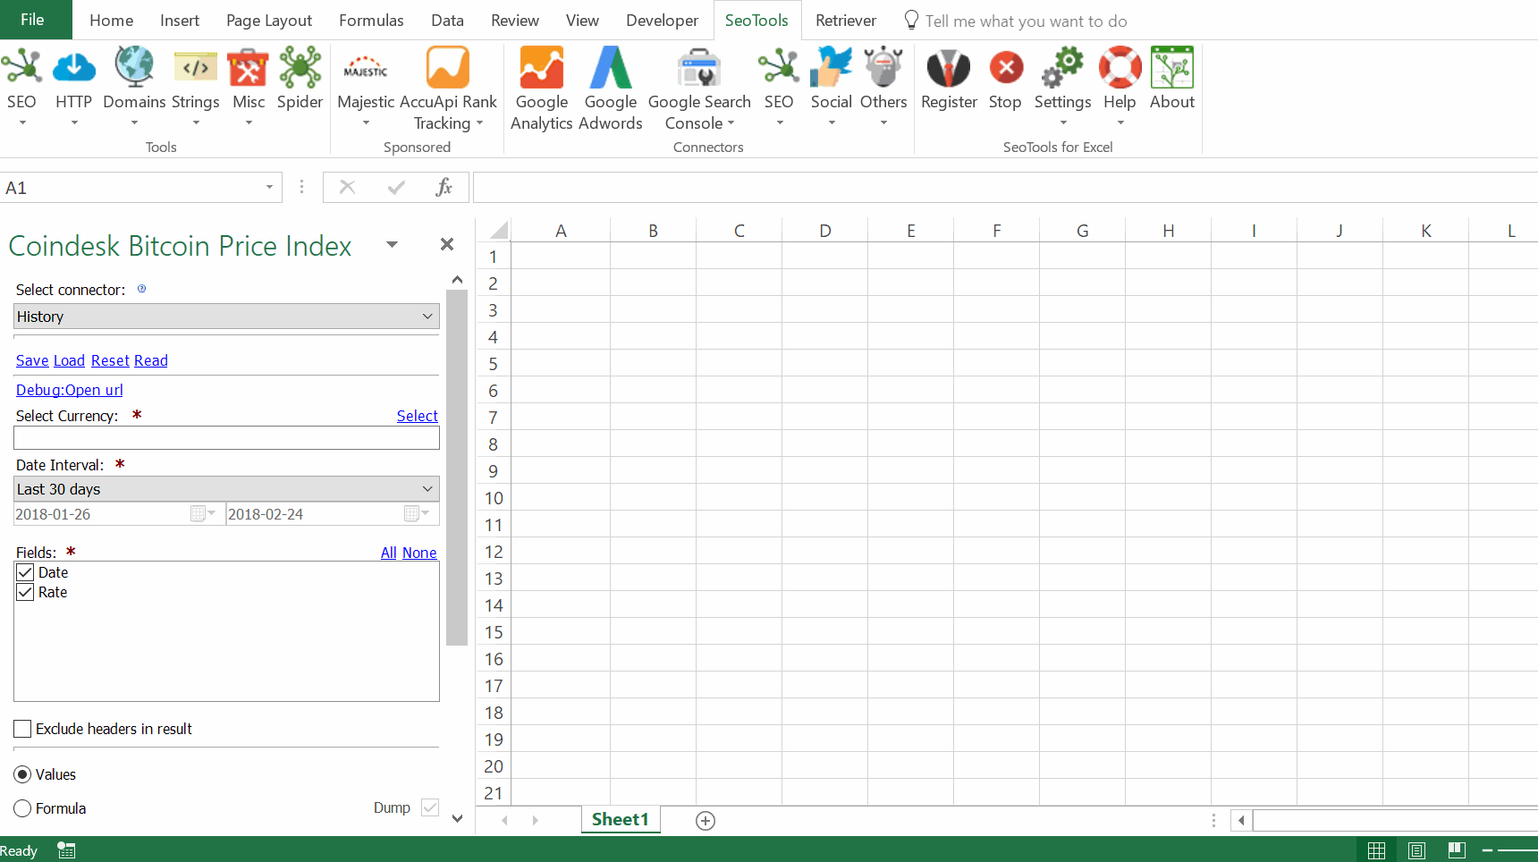Click the HTTP cloud download icon
Image resolution: width=1538 pixels, height=862 pixels.
[x=74, y=68]
